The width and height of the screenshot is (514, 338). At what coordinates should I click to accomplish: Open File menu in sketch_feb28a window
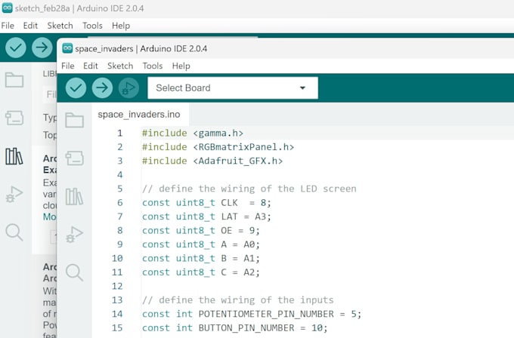[8, 26]
